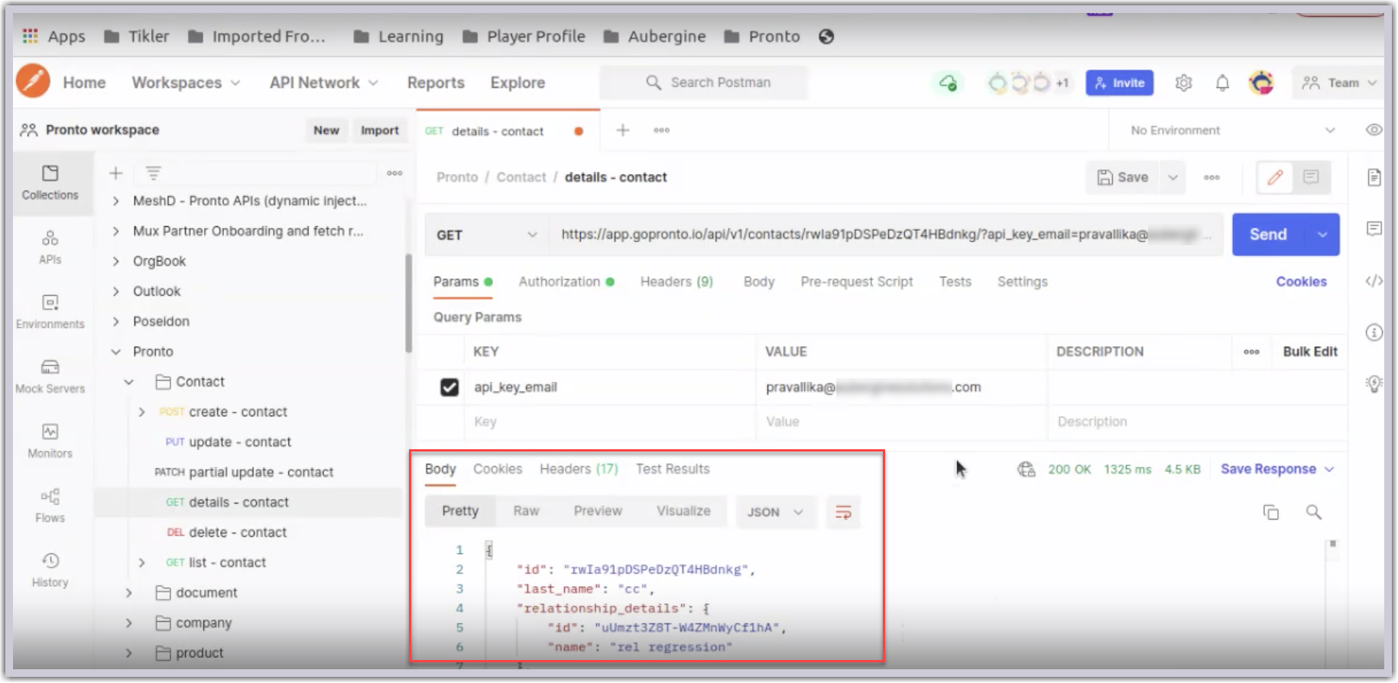Switch to the Headers (9) request tab
The image size is (1398, 683).
676,282
